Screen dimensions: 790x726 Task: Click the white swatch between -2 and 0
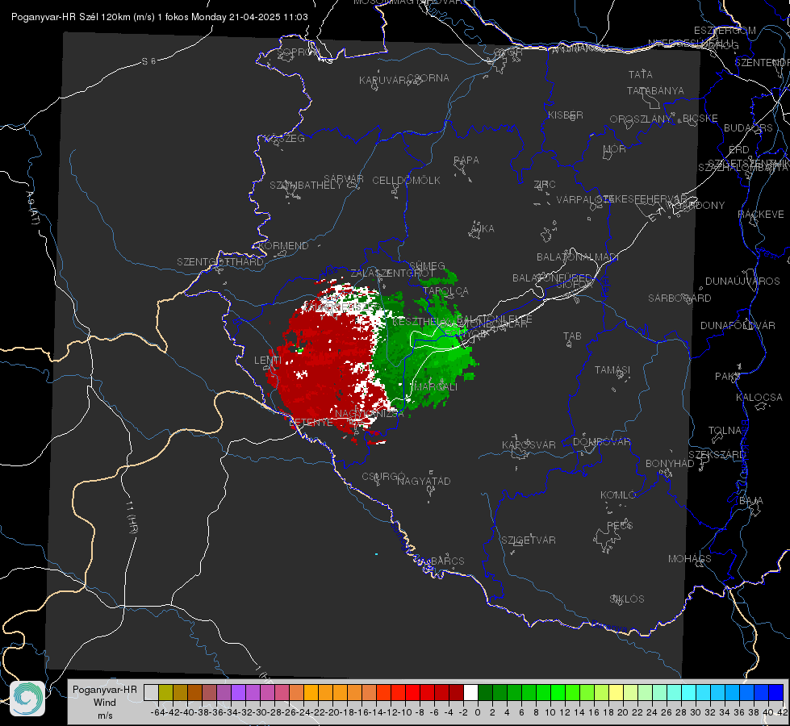[470, 692]
